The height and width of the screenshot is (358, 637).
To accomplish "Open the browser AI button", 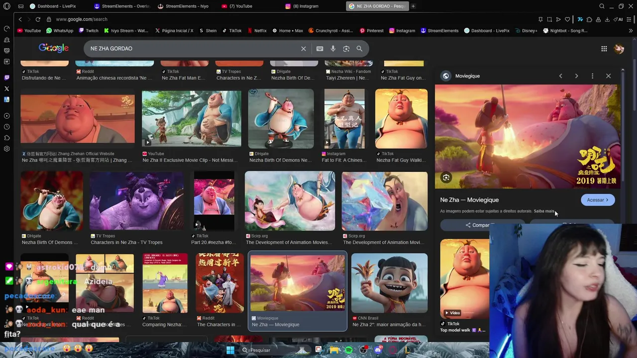I will click(x=619, y=19).
